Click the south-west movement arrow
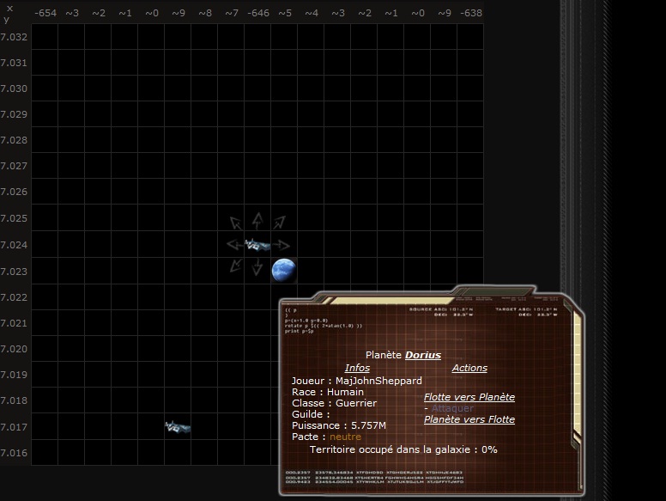Screen dimensions: 666x501 (235, 267)
